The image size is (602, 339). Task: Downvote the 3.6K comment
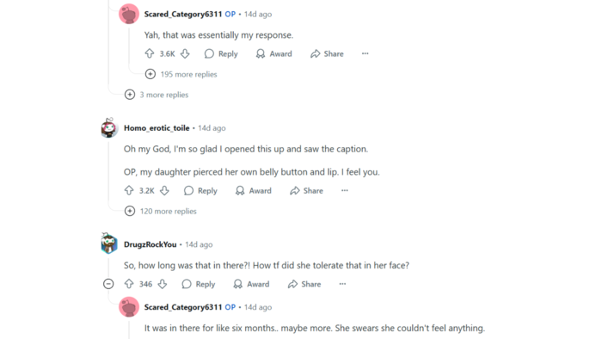[185, 53]
